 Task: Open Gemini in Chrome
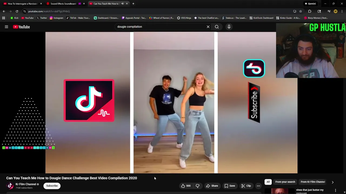point(310,4)
